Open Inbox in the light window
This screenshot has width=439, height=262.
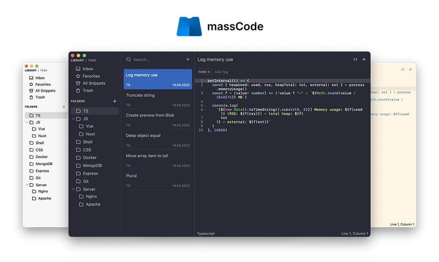pos(37,78)
